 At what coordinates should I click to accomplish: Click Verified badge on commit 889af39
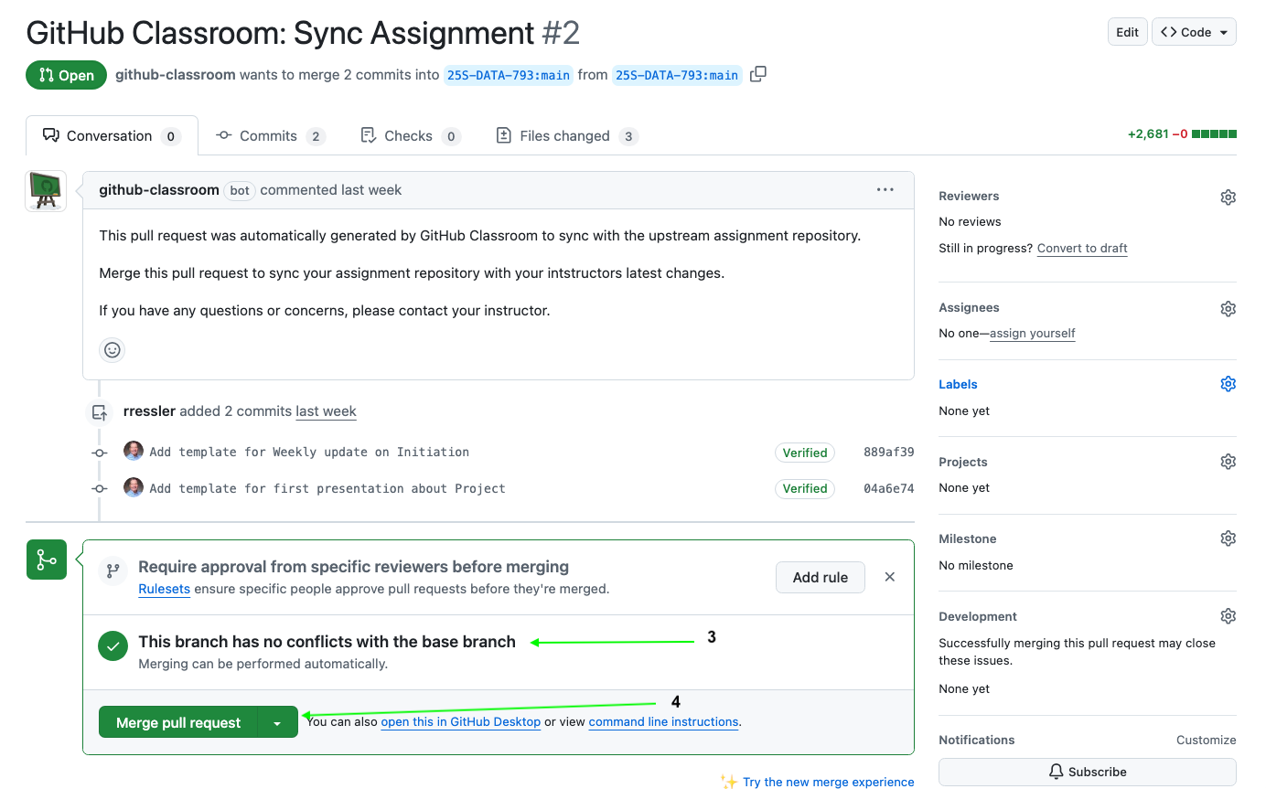coord(805,452)
